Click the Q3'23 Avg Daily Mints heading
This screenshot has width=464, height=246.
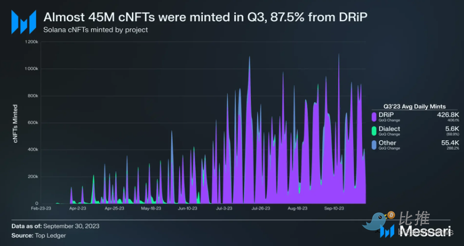tap(414, 106)
